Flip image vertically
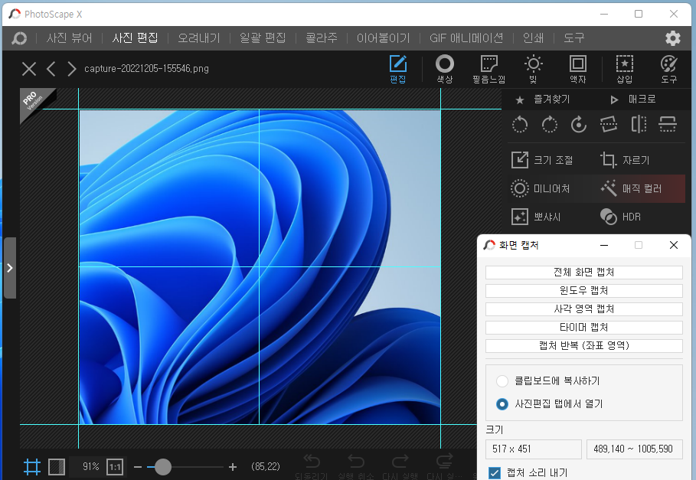This screenshot has width=696, height=480. [x=668, y=125]
